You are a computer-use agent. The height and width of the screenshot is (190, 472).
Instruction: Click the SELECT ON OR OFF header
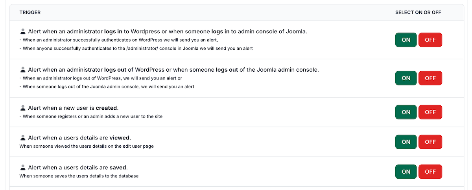coord(418,13)
